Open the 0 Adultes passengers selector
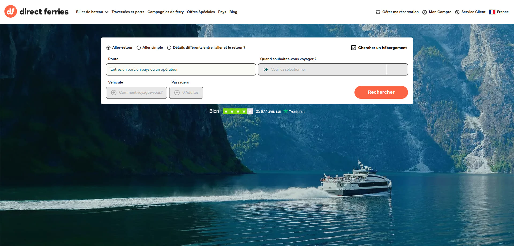The height and width of the screenshot is (246, 514). (186, 93)
